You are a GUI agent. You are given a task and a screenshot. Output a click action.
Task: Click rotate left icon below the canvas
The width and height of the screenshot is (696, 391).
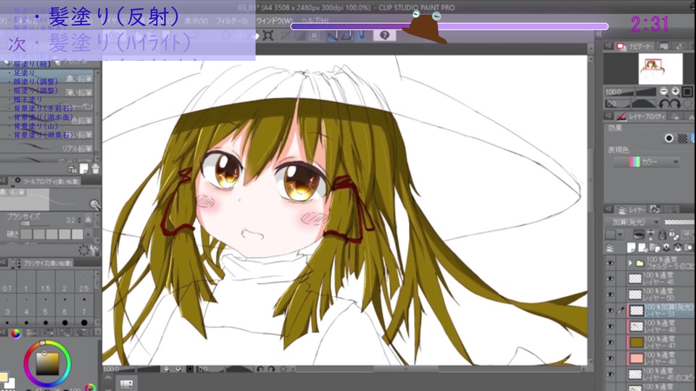[x=260, y=369]
